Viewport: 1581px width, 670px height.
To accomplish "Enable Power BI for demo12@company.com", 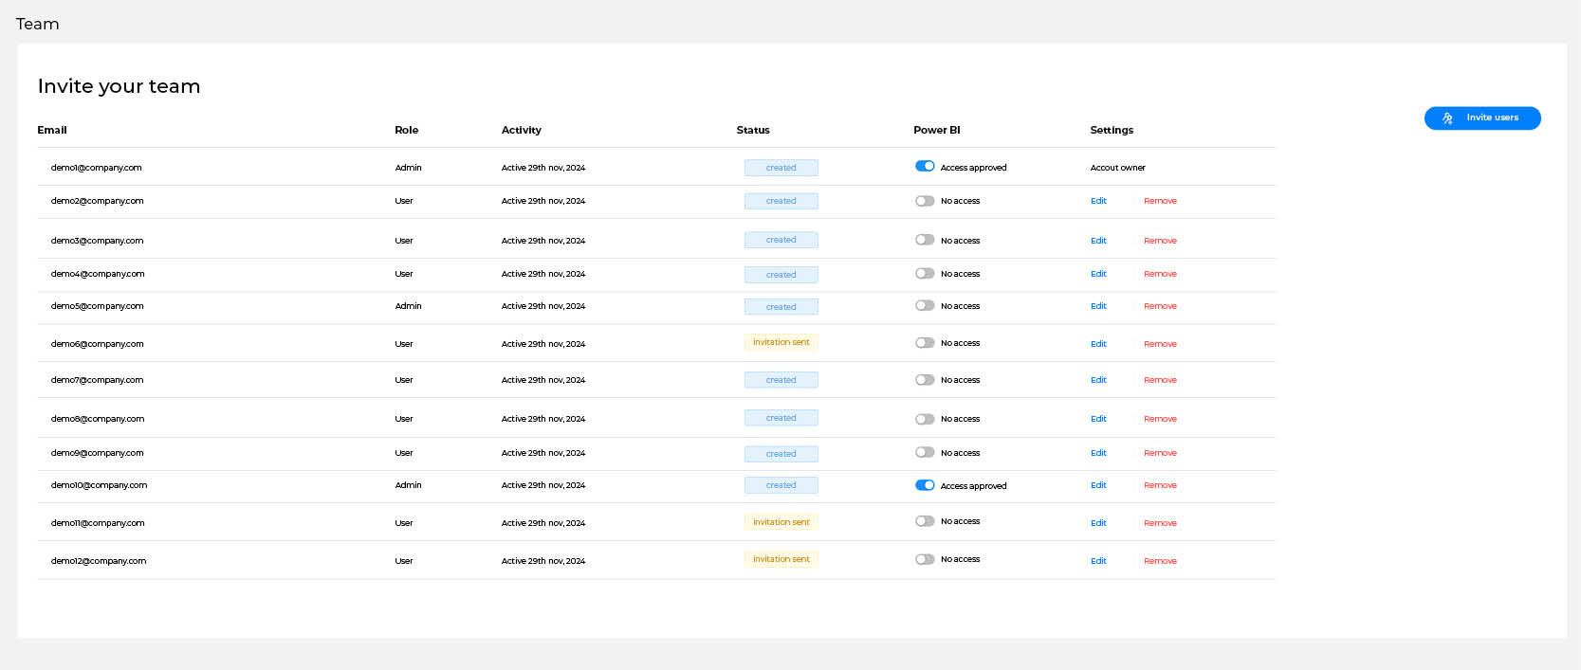I will [x=925, y=559].
